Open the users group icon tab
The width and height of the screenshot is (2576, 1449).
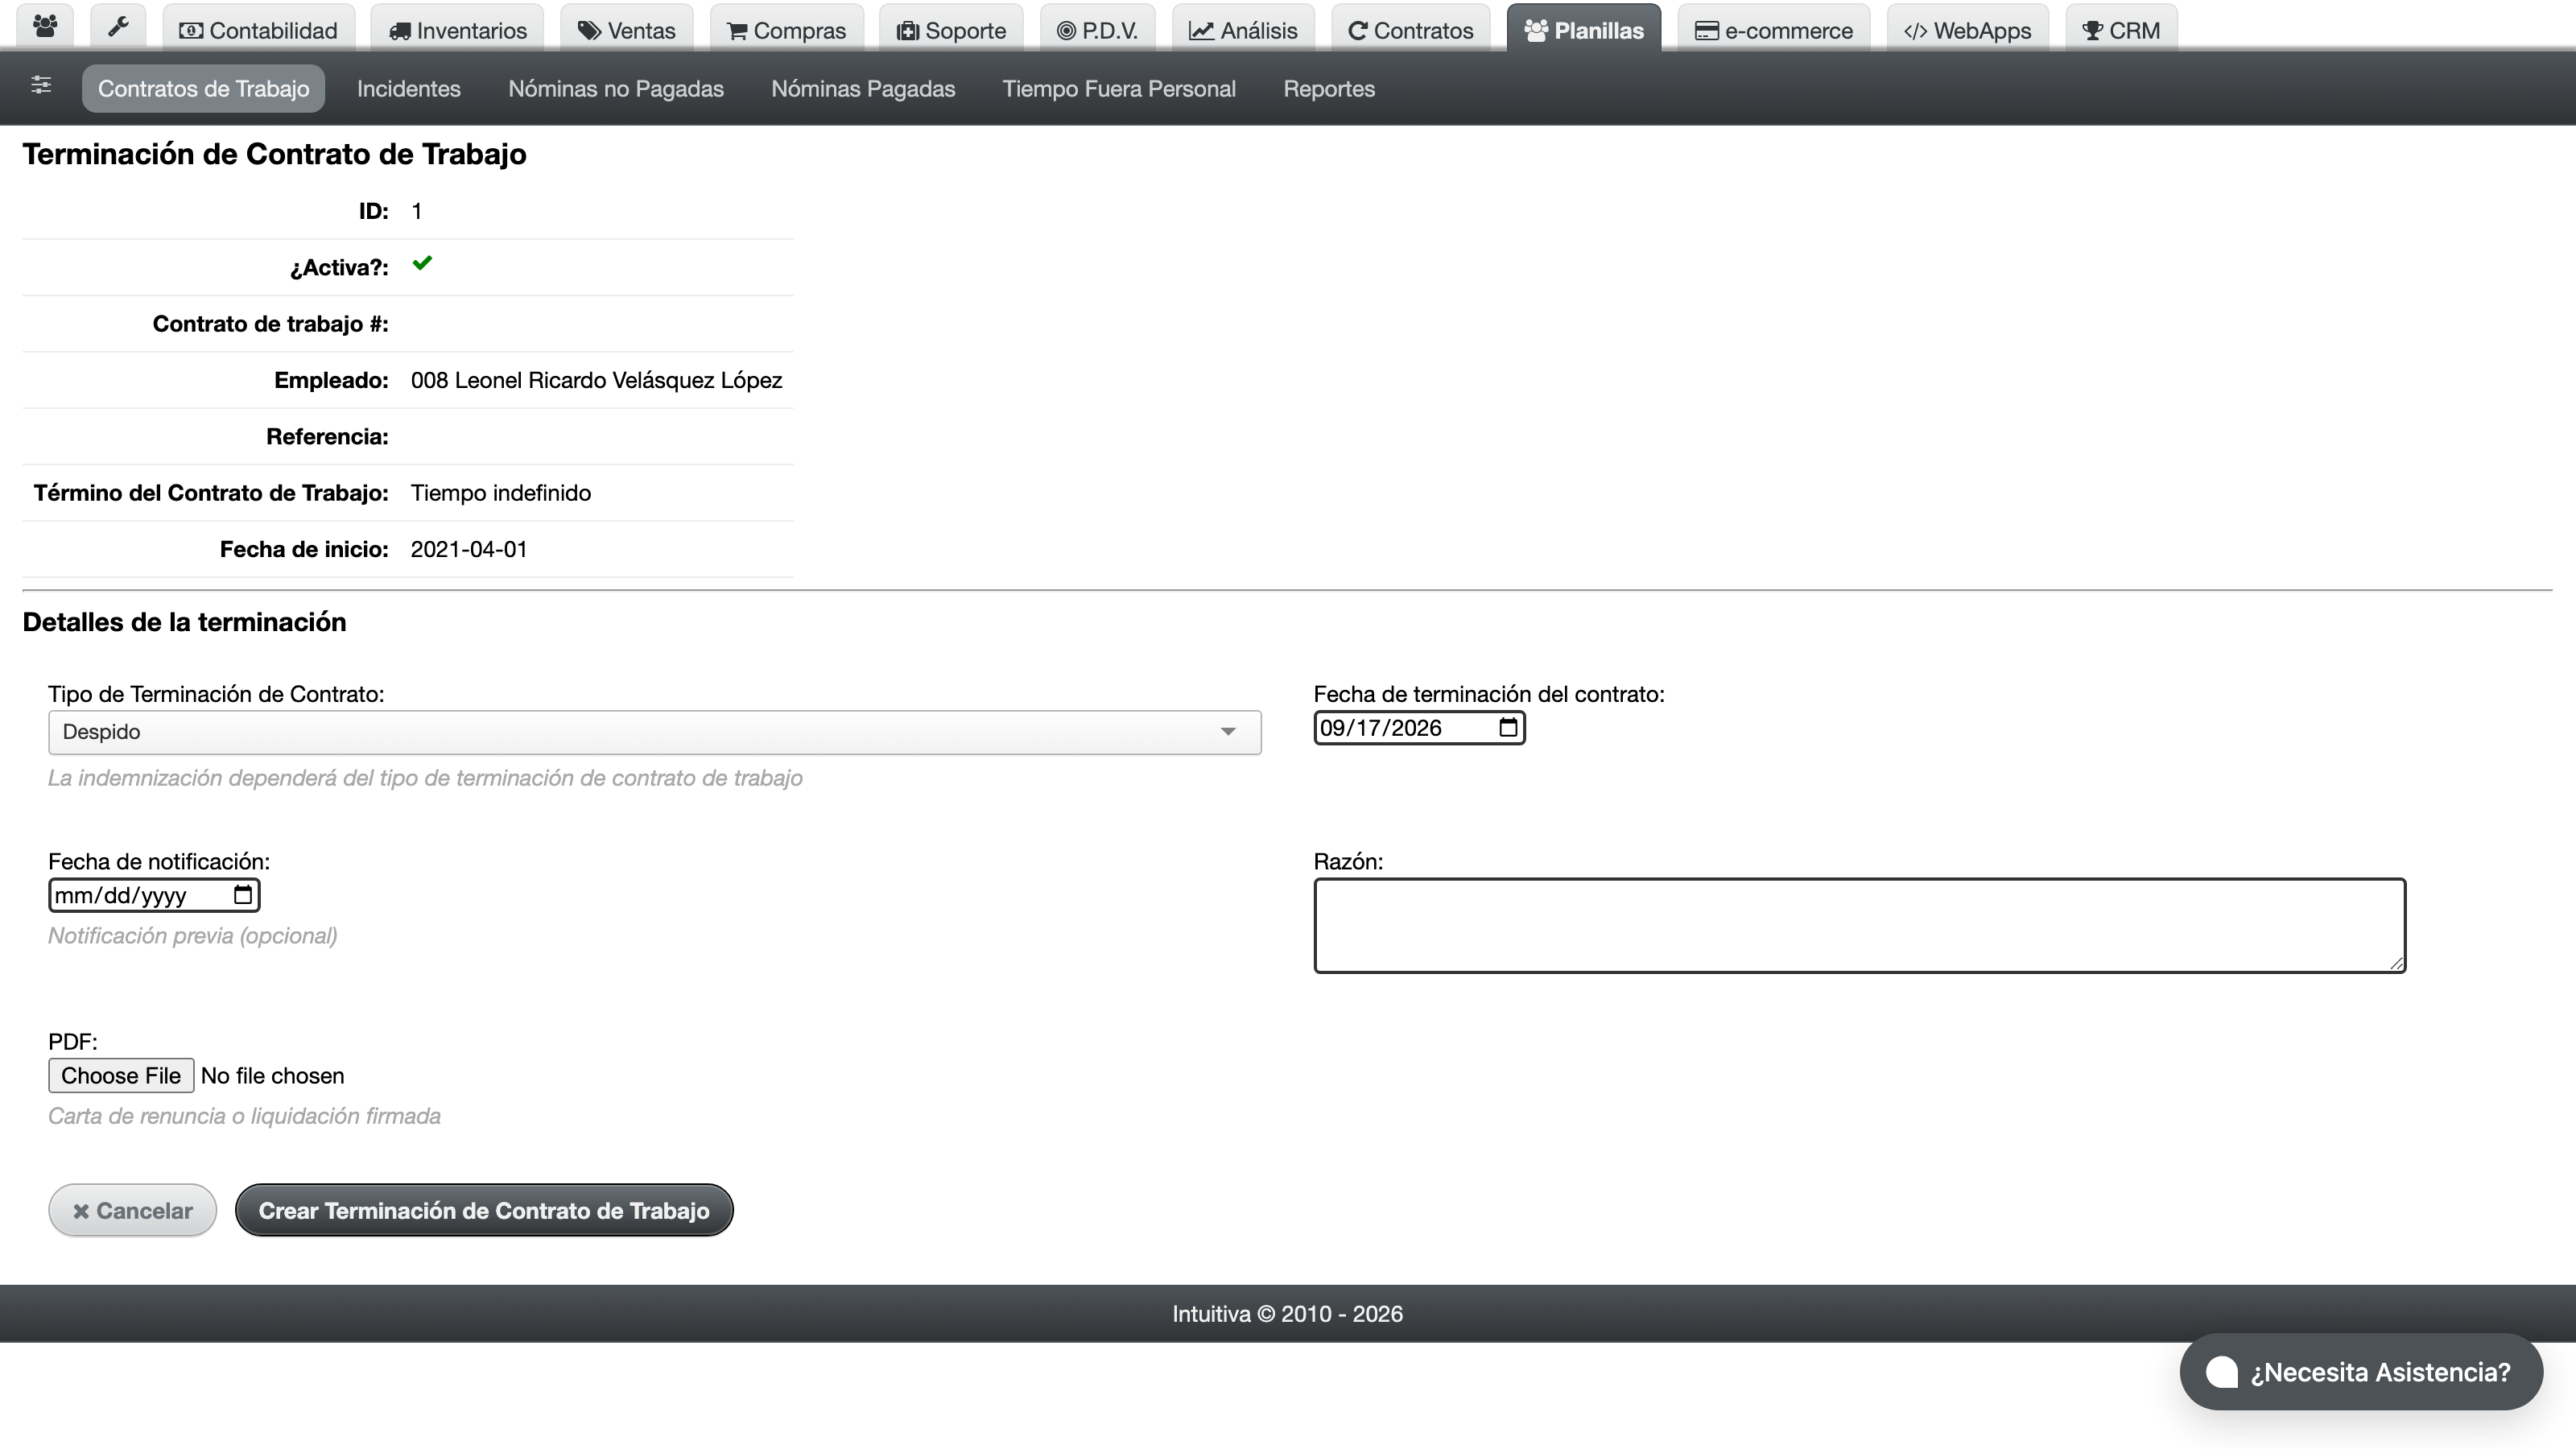45,28
